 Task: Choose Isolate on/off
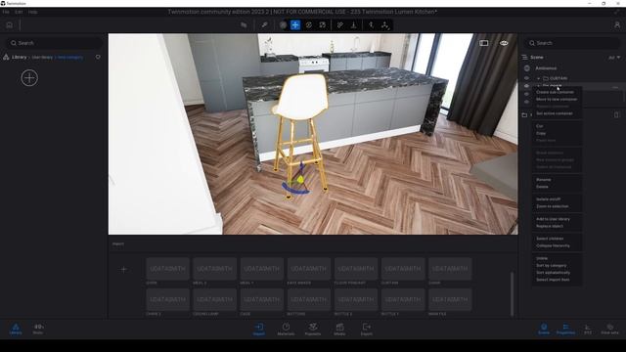coord(548,199)
